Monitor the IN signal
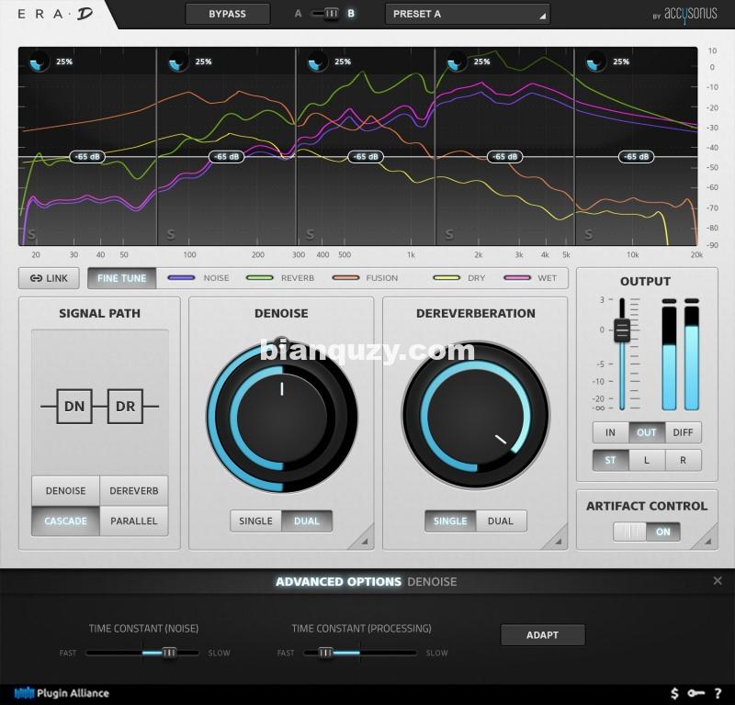This screenshot has height=705, width=735. point(610,432)
